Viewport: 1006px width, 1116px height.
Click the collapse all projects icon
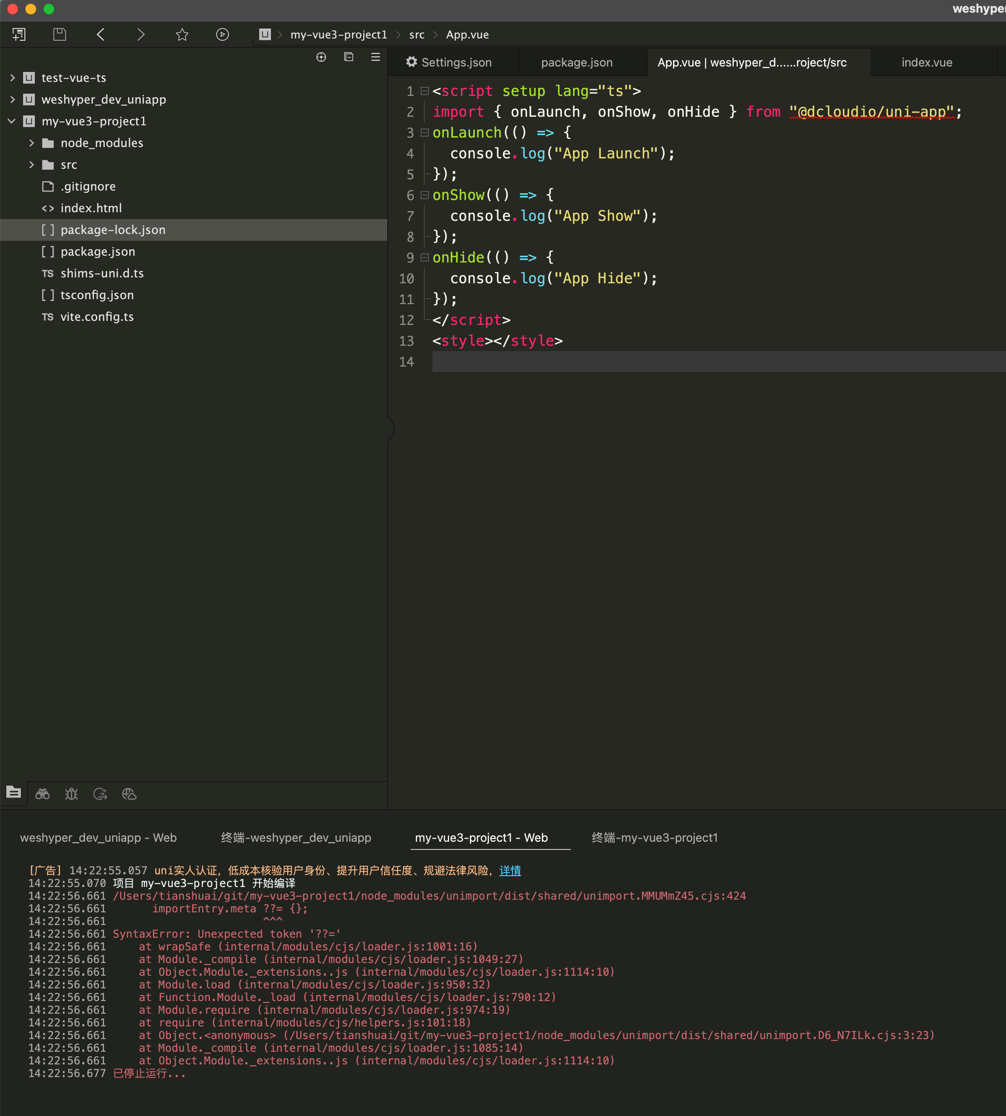pyautogui.click(x=348, y=57)
